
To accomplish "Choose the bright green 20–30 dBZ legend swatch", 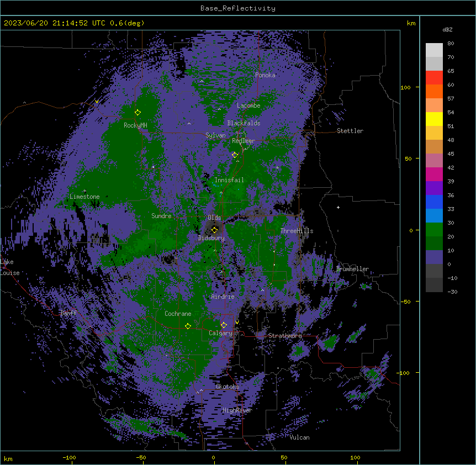I will tap(434, 230).
